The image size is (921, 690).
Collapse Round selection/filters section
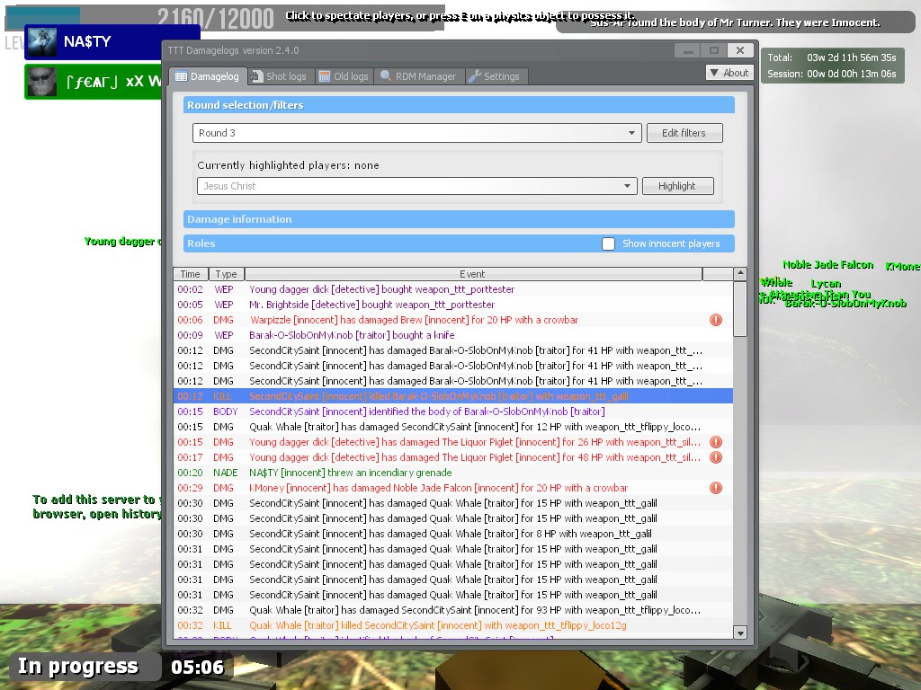459,105
